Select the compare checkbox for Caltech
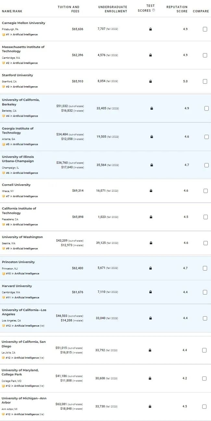Screen dimensions: 211x421 205,217
